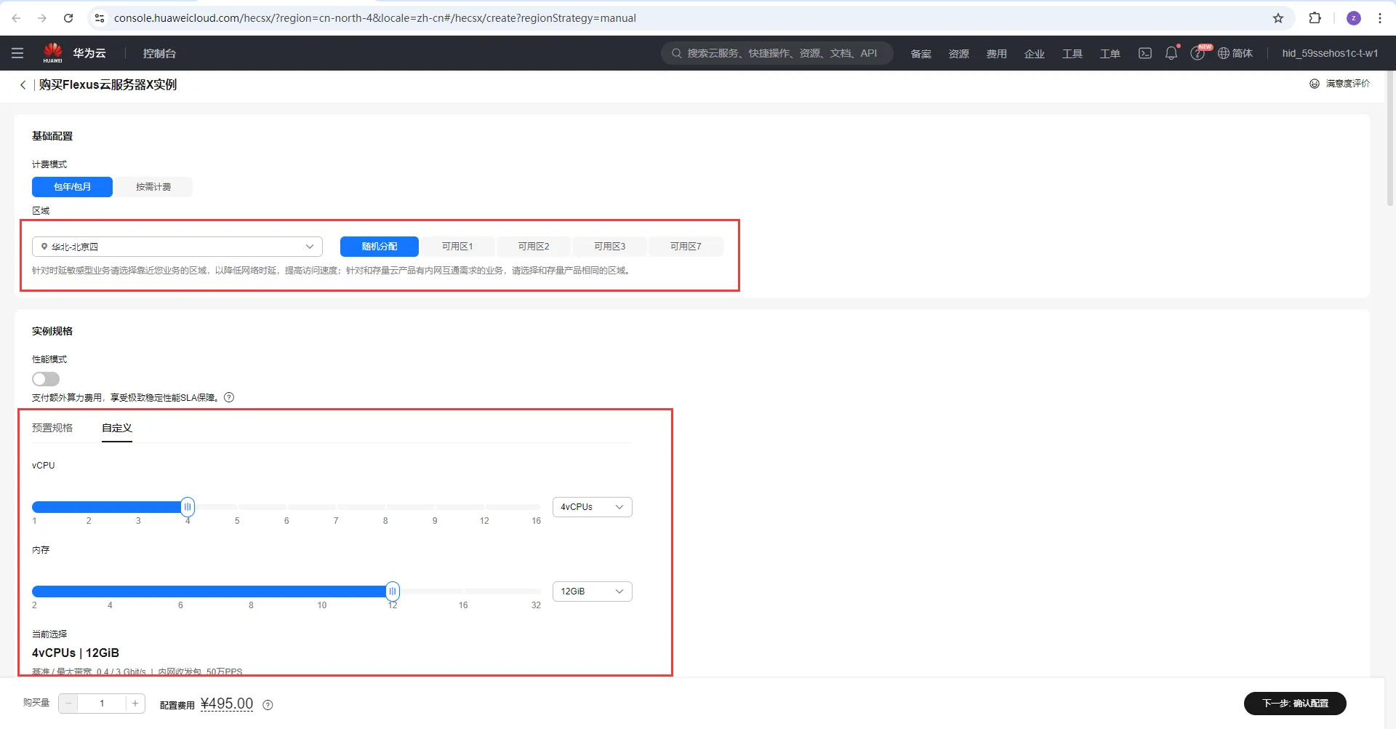This screenshot has height=729, width=1396.
Task: Open the browser extensions puzzle icon
Action: (1315, 18)
